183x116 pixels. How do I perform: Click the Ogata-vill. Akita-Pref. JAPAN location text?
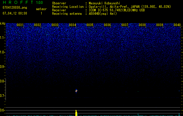coord(130,7)
